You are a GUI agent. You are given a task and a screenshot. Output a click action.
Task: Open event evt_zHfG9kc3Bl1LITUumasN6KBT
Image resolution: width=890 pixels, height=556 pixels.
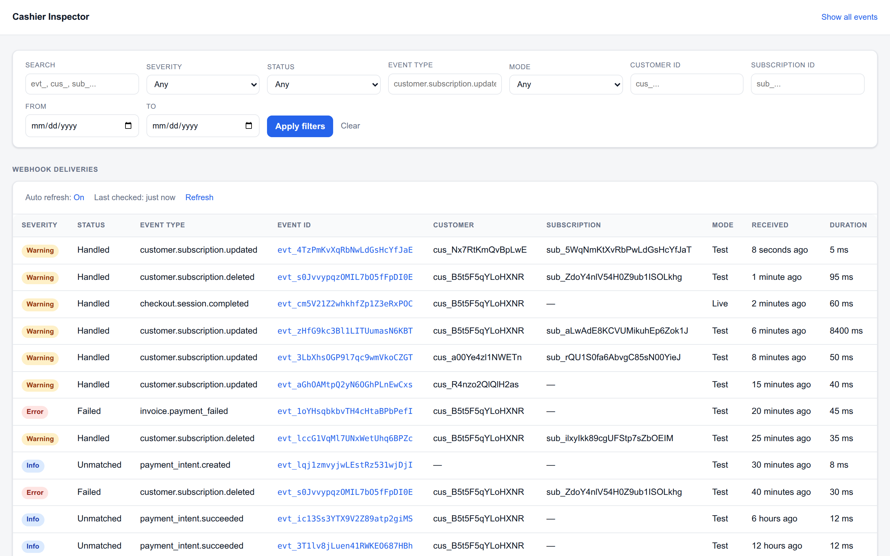pyautogui.click(x=345, y=331)
